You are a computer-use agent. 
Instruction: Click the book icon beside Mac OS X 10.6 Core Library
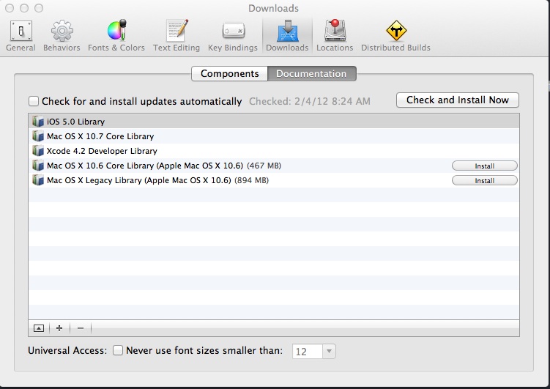point(38,166)
